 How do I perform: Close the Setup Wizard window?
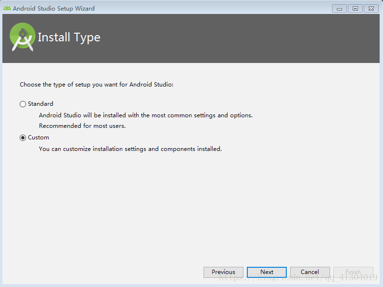(x=371, y=9)
